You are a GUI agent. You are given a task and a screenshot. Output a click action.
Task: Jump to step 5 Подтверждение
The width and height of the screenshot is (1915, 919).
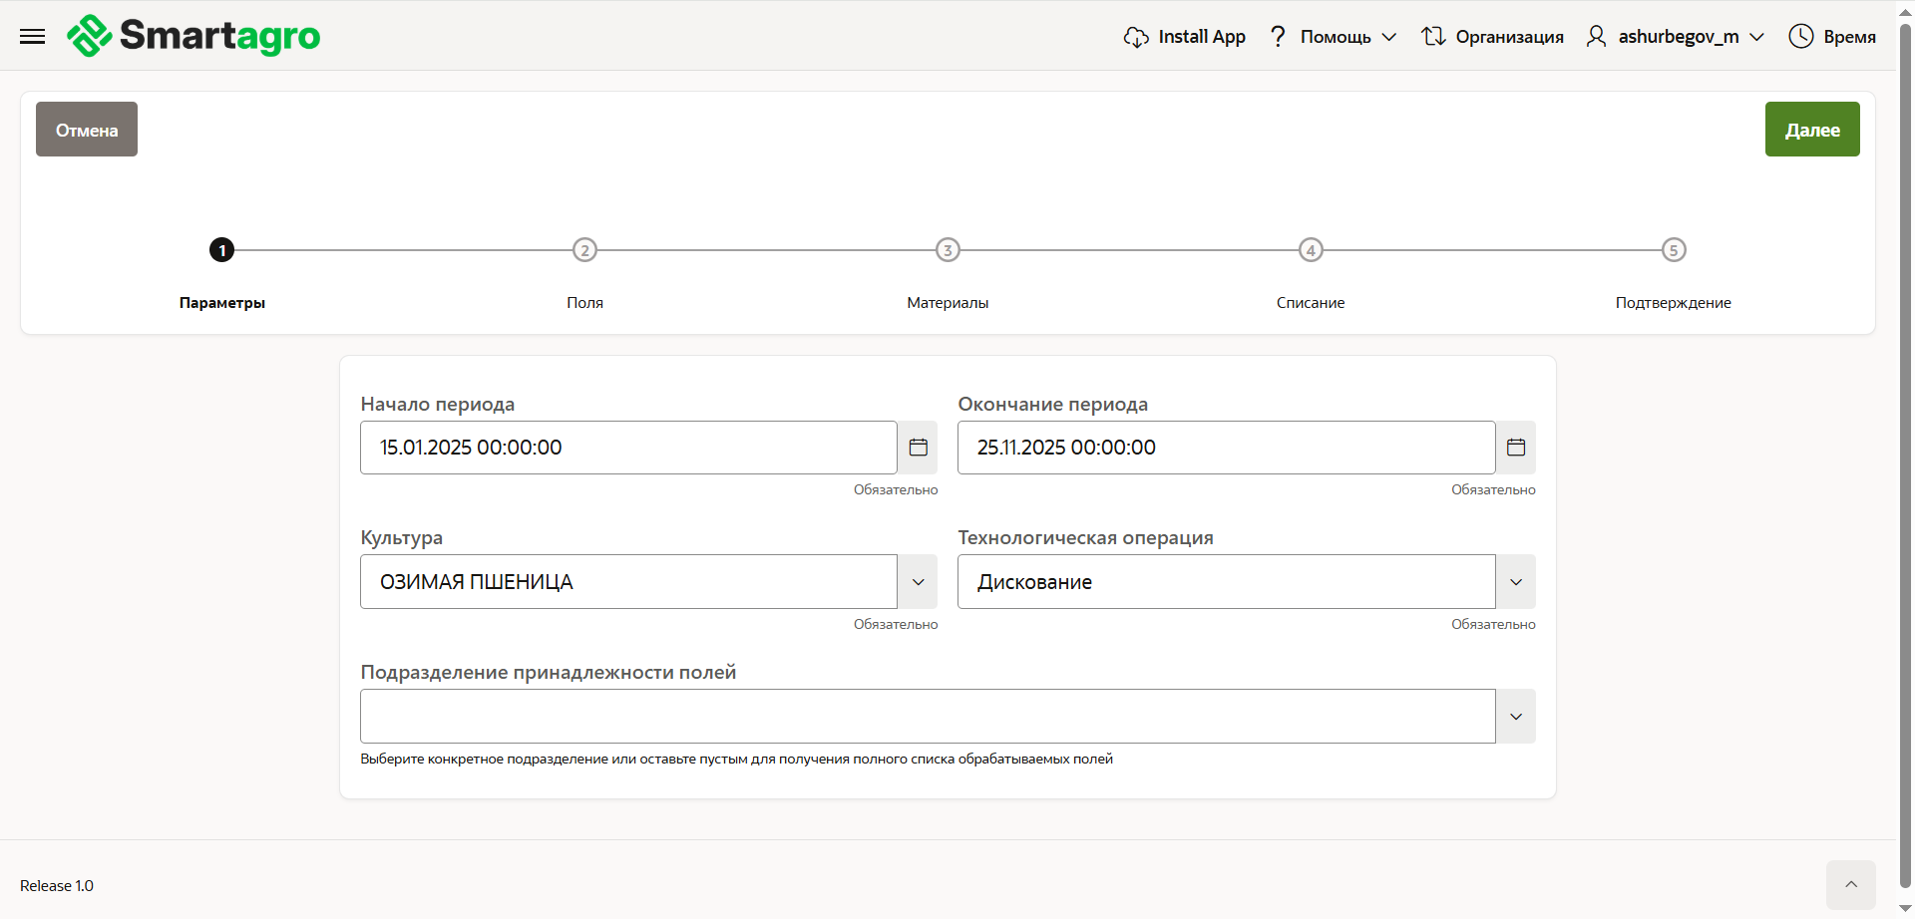(x=1673, y=250)
